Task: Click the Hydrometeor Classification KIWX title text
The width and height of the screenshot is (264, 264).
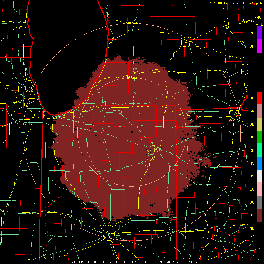Action: click(x=133, y=262)
